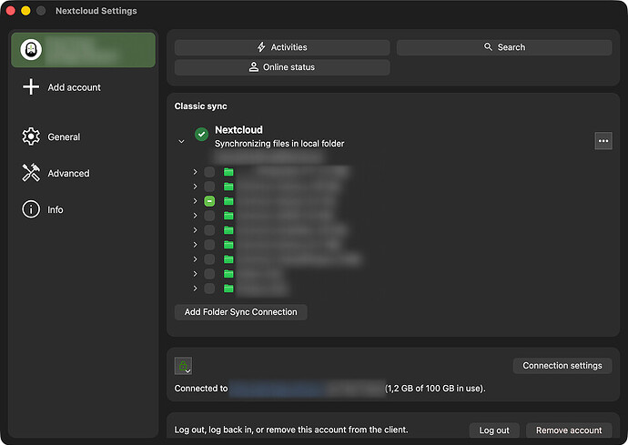The height and width of the screenshot is (445, 628).
Task: Tick the fifth folder's sync checkbox
Action: (209, 230)
